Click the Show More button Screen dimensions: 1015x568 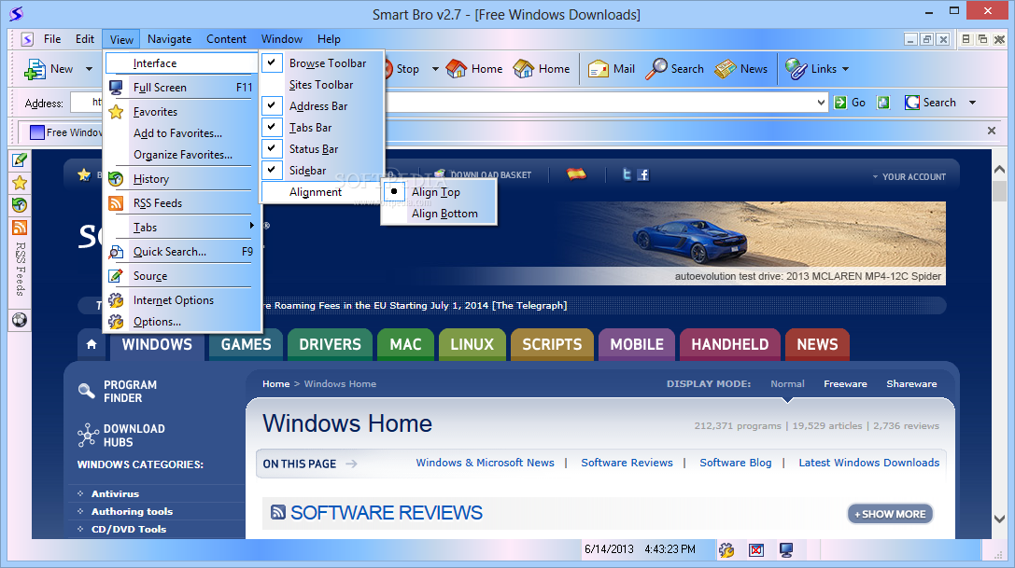click(x=890, y=514)
